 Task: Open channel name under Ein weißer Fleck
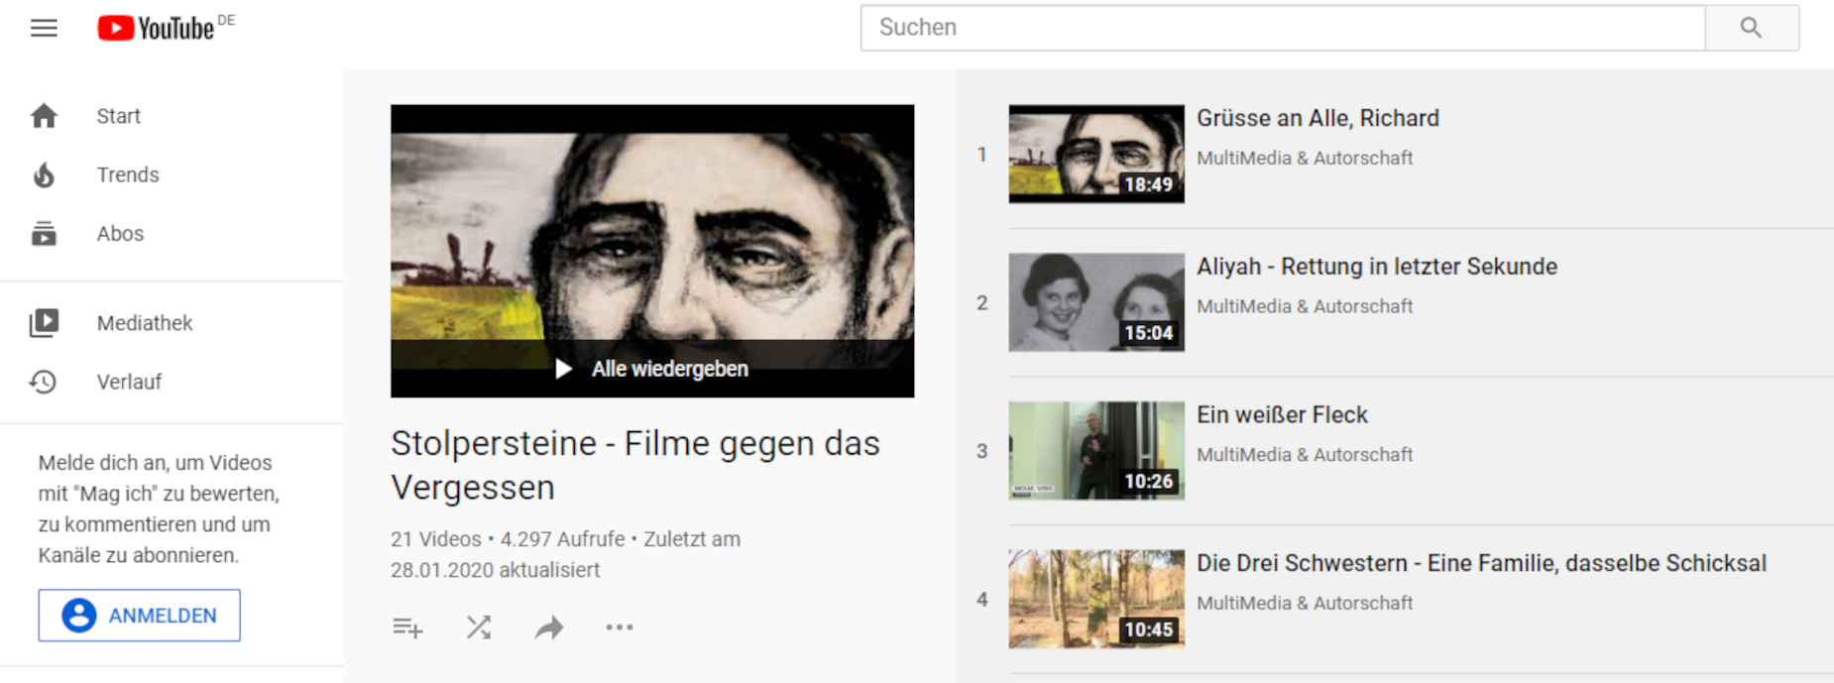[1305, 454]
